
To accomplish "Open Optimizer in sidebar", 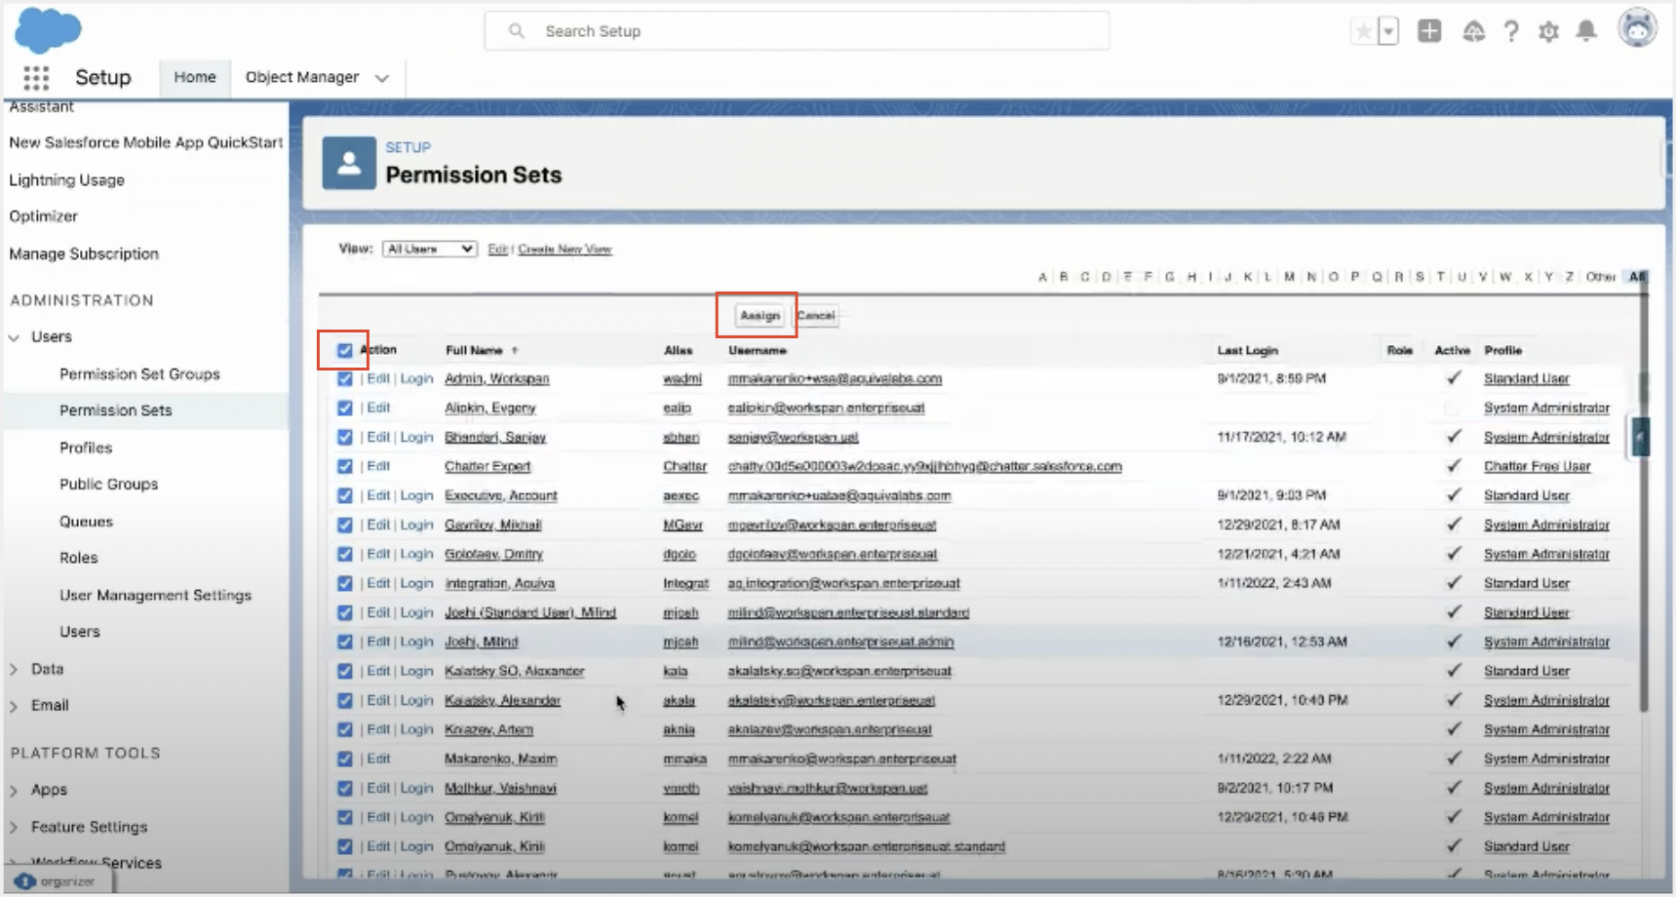I will [43, 216].
